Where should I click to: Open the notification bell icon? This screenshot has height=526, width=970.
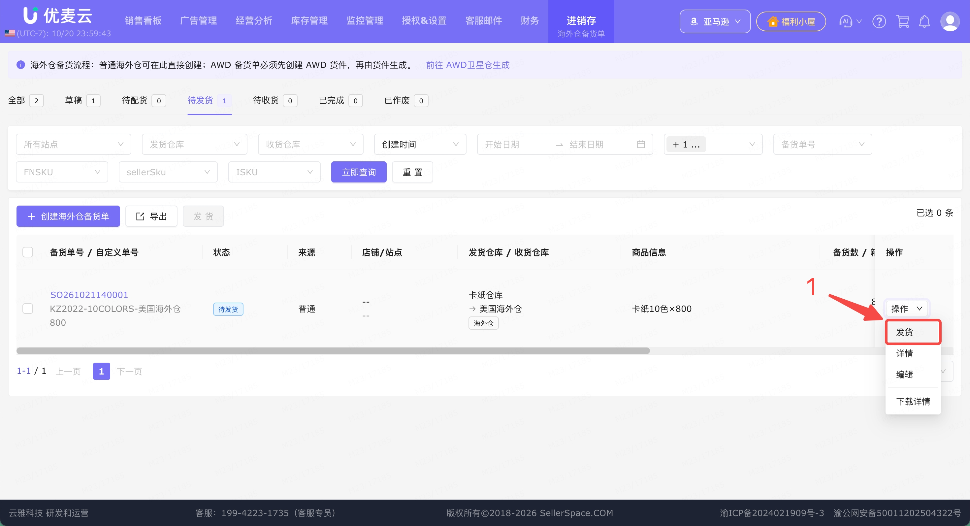(x=924, y=21)
